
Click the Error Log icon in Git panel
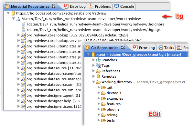135,47
